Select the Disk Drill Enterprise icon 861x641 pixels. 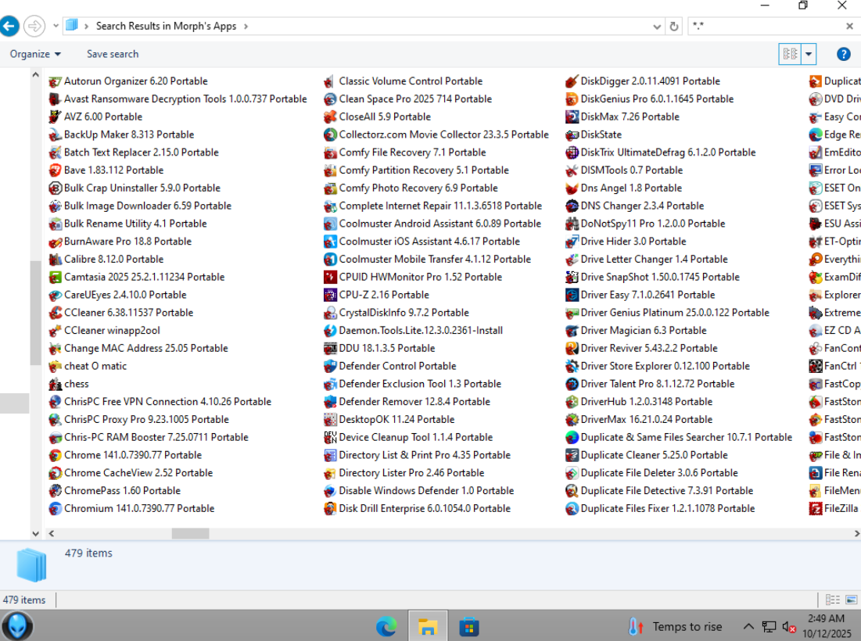(x=330, y=509)
